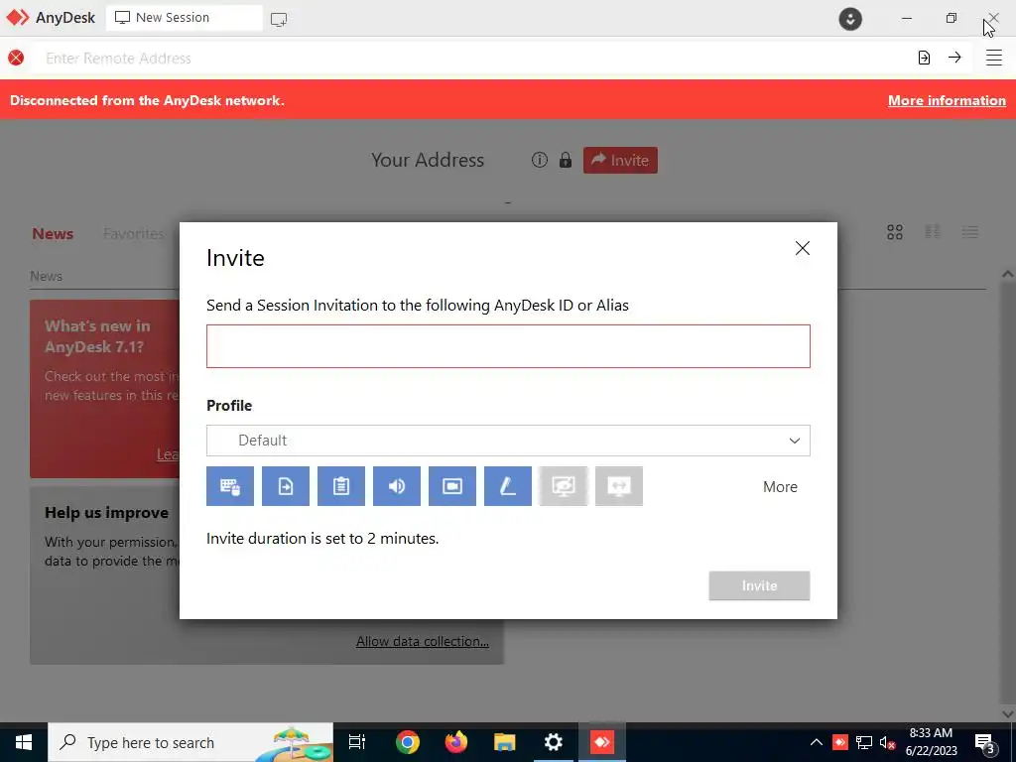The width and height of the screenshot is (1016, 762).
Task: Click the red connection status icon
Action: 16,58
